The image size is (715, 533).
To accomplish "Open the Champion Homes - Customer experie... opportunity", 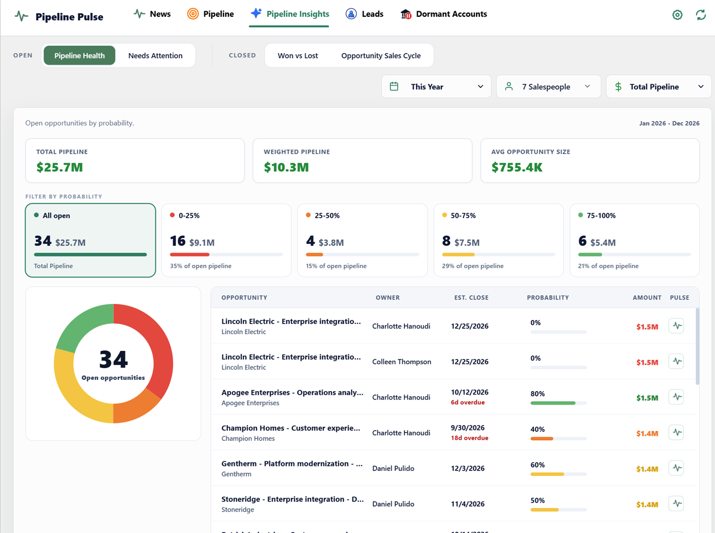I will click(290, 428).
